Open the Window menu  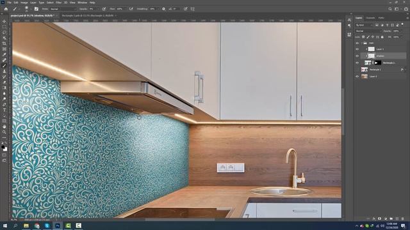click(83, 3)
